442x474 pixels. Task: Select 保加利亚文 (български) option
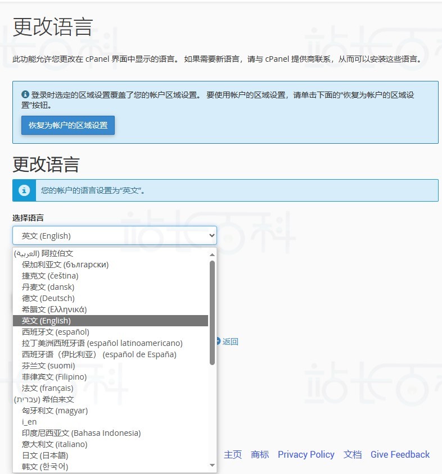point(110,265)
